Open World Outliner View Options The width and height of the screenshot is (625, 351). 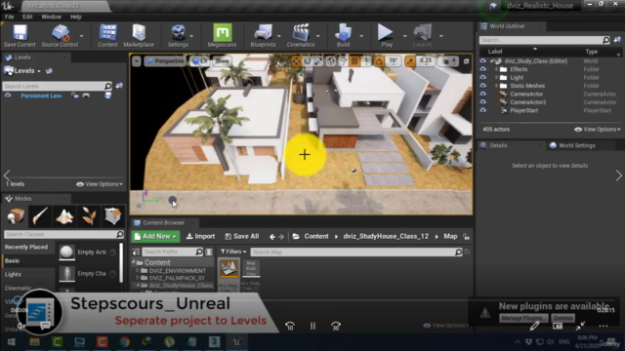coord(597,130)
